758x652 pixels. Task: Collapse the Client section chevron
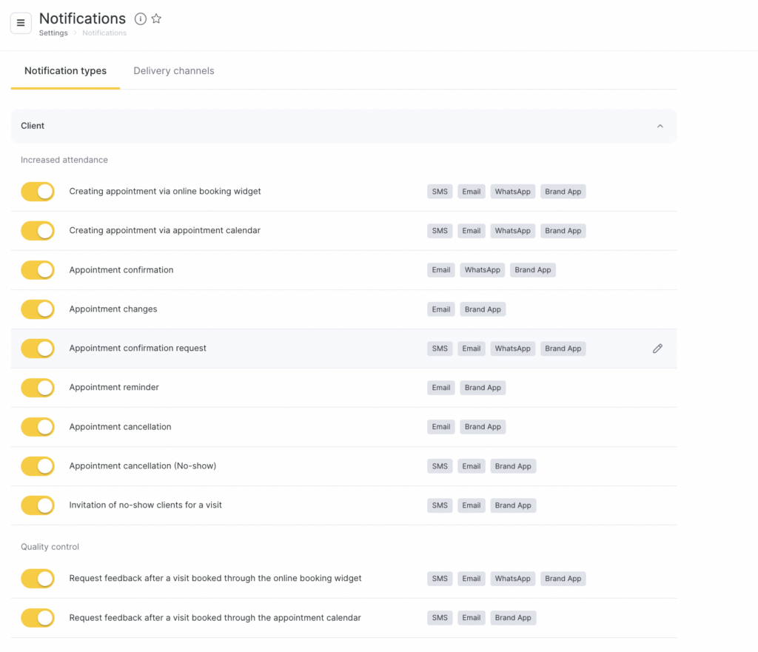tap(660, 126)
